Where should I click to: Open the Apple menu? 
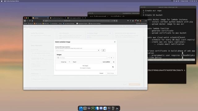(2, 1)
